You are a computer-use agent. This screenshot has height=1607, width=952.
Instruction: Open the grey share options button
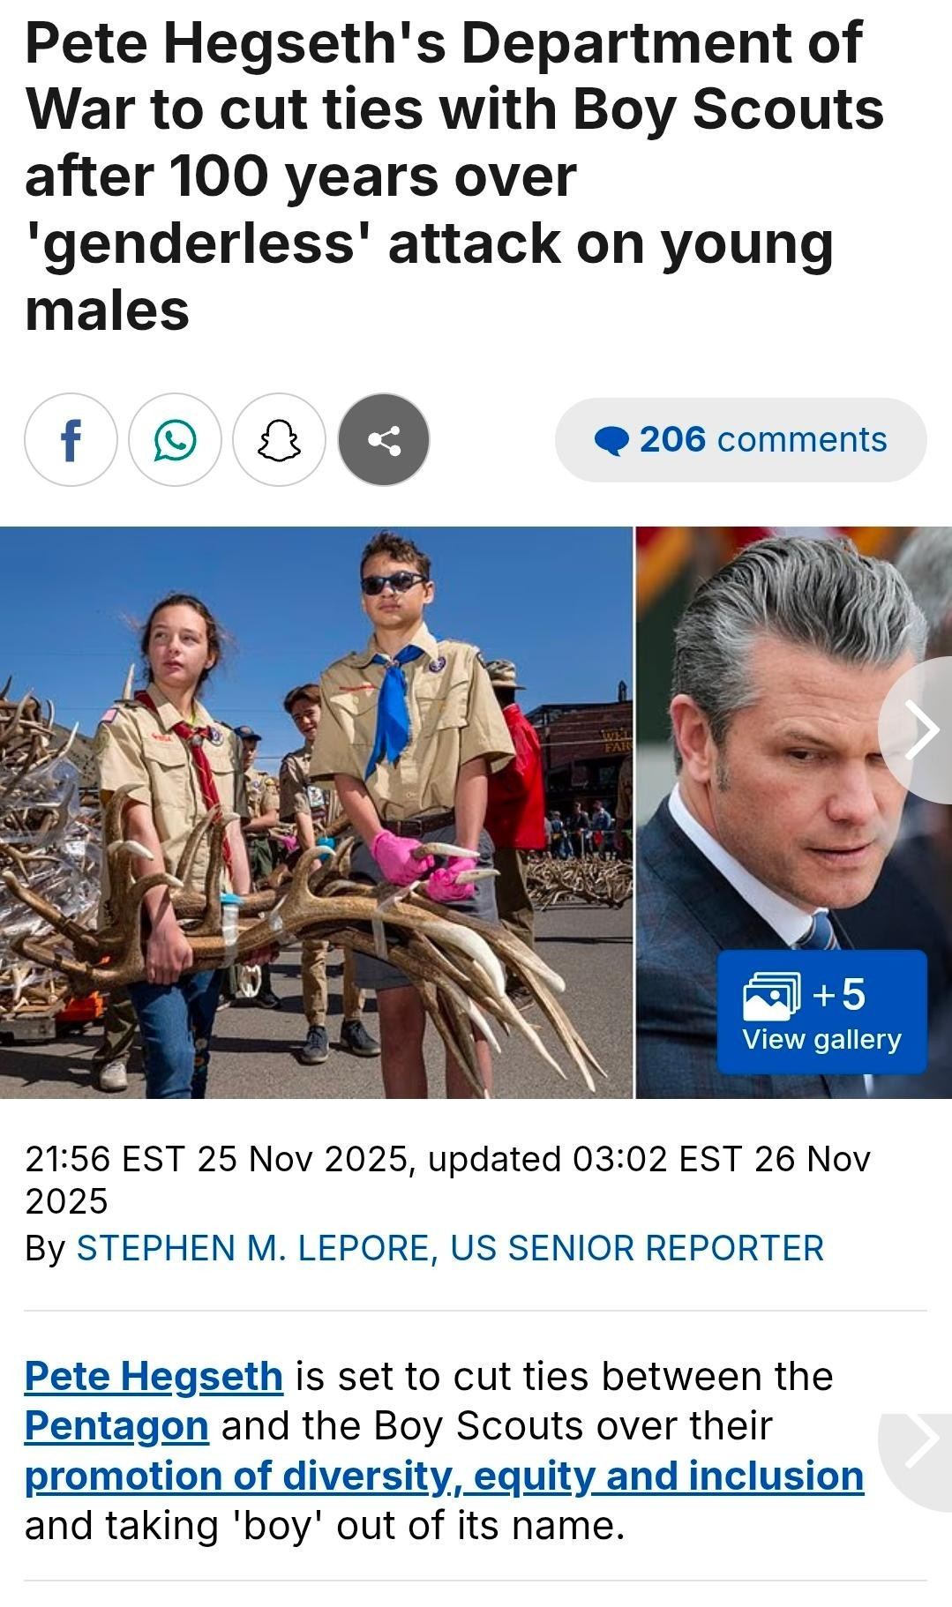click(x=384, y=439)
